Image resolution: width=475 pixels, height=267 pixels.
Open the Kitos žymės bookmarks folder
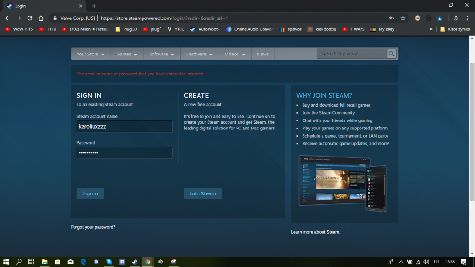(x=455, y=29)
